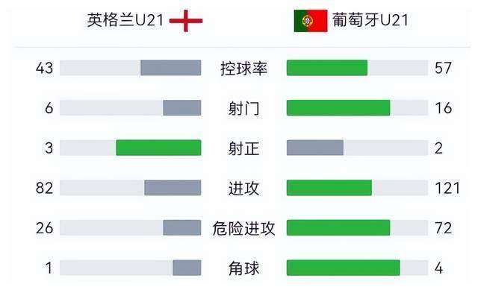
Task: Click the 危险进攻 stat label
Action: point(244,228)
